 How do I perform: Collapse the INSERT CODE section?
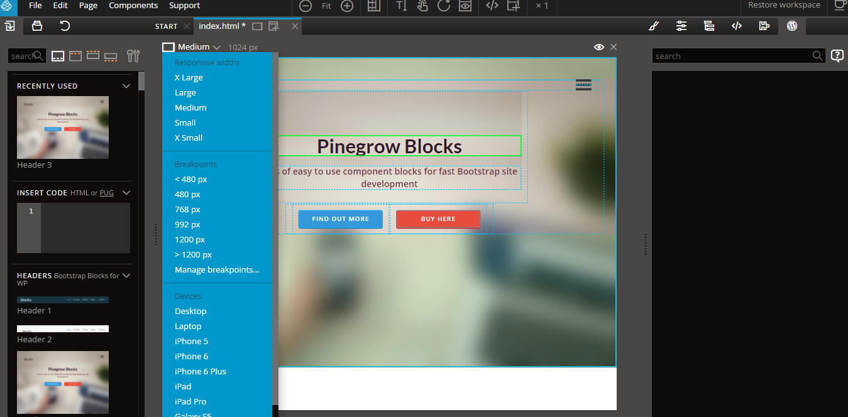126,193
